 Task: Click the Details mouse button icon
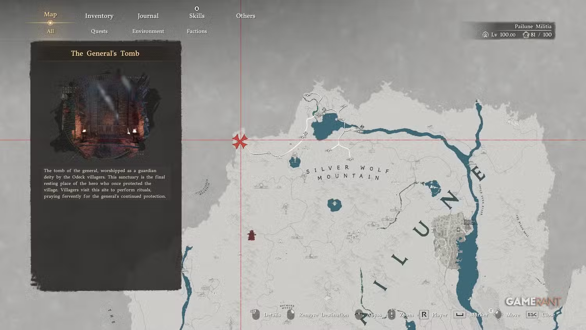[x=255, y=314]
